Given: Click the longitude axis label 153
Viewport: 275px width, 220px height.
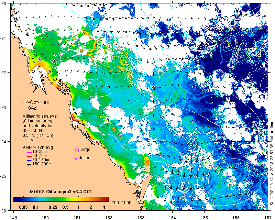Looking at the screenshot, I should pos(141,218).
